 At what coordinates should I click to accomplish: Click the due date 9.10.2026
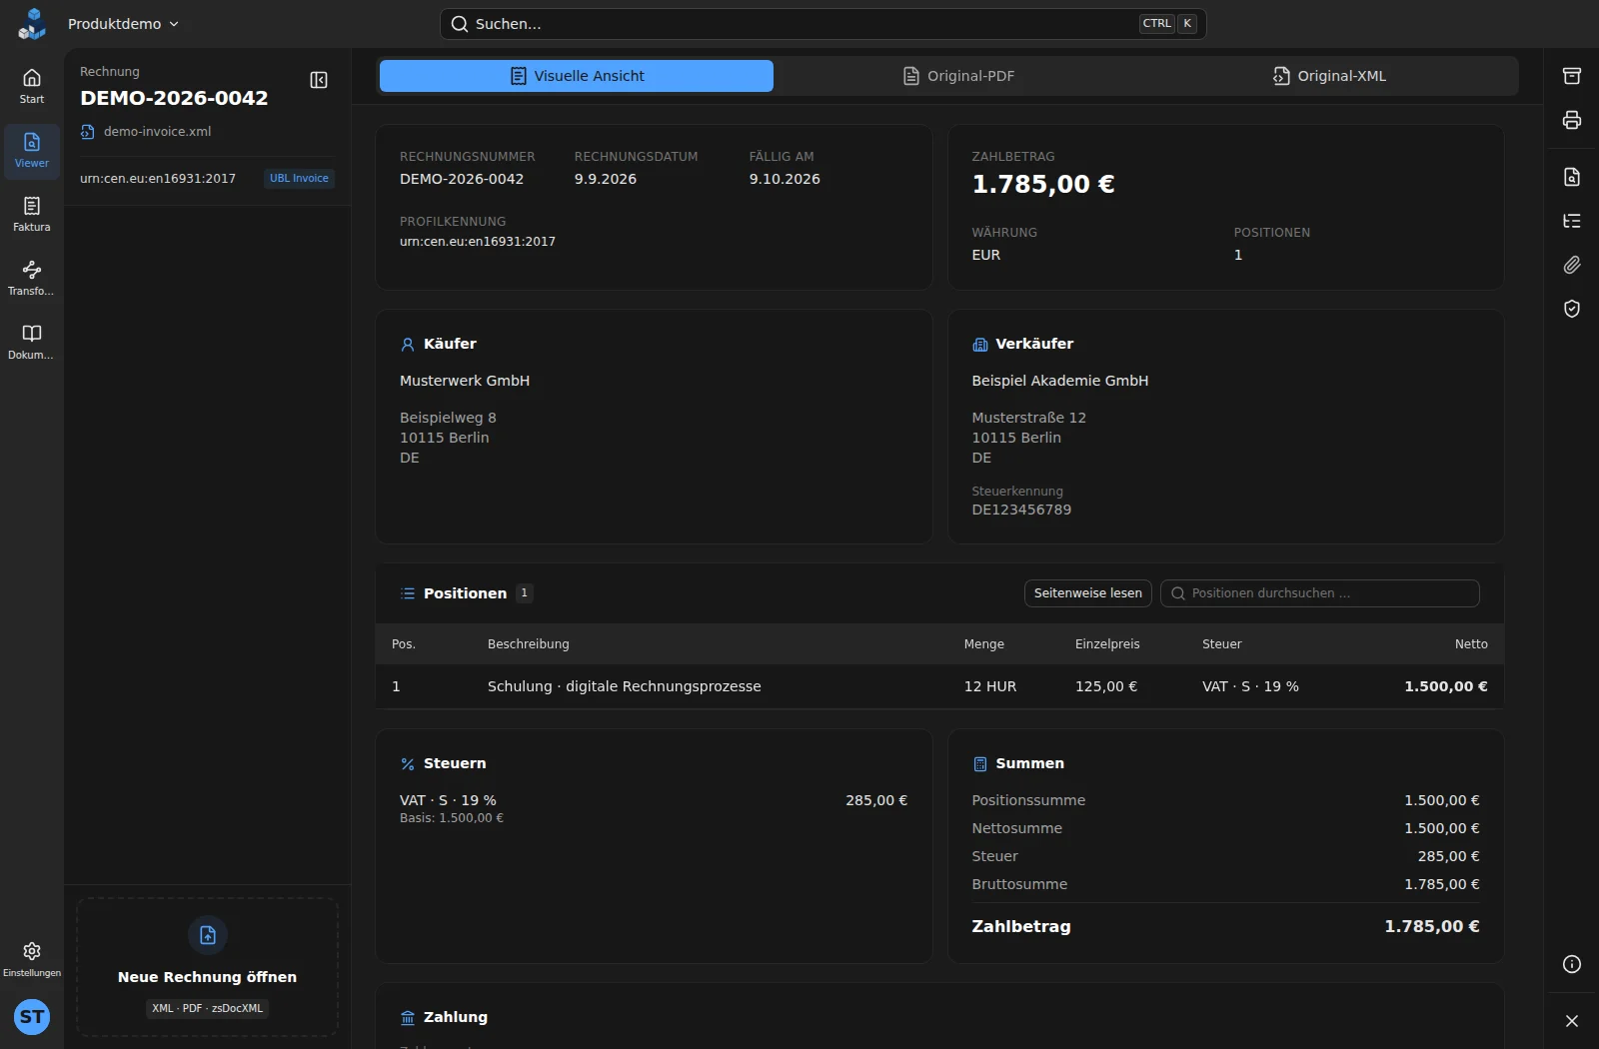(x=785, y=179)
